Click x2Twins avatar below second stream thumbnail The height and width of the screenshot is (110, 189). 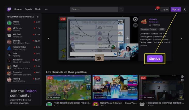pos(95,104)
